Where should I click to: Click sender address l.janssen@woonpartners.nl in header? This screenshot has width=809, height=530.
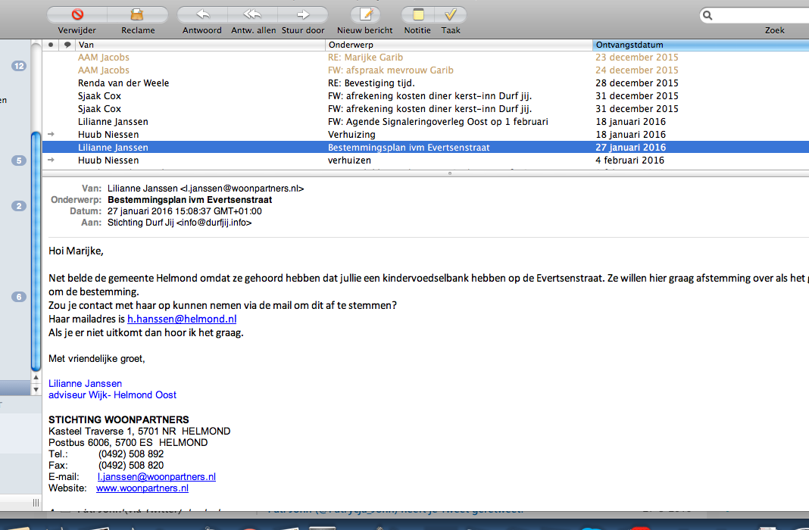242,189
